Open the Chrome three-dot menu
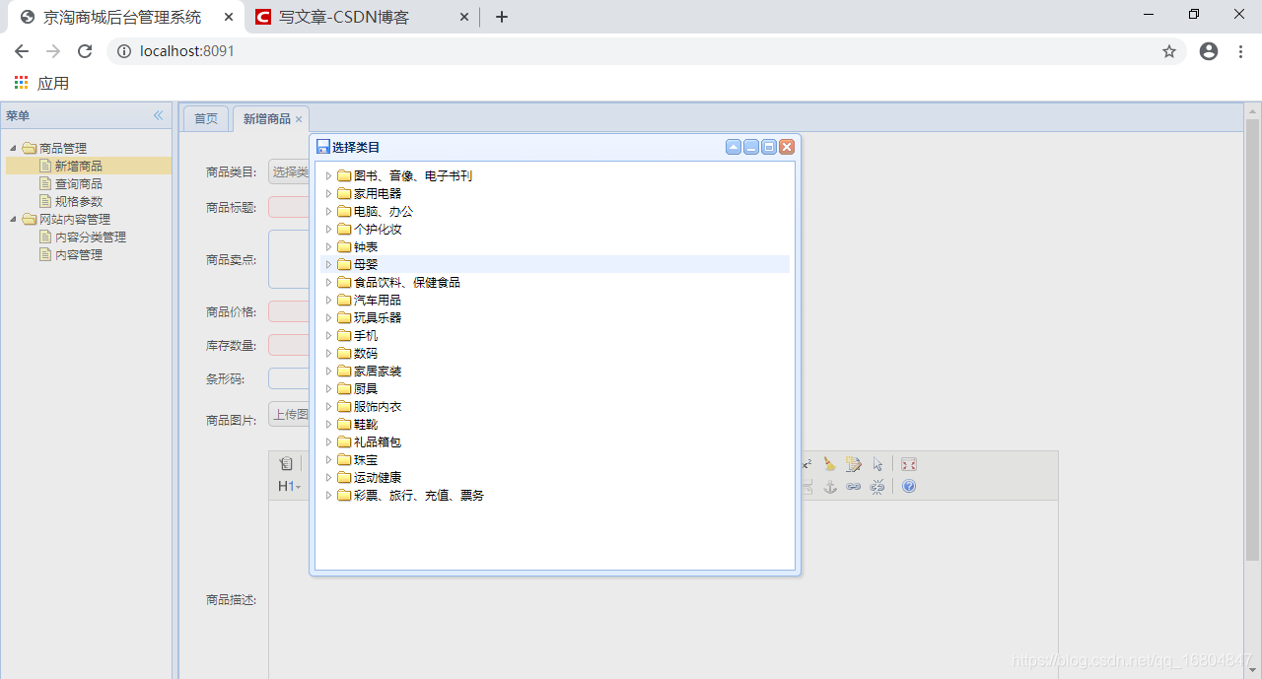The image size is (1262, 679). 1240,51
